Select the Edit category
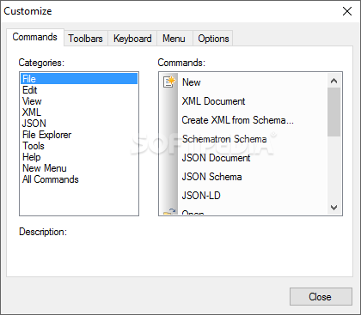The height and width of the screenshot is (315, 361). point(30,90)
